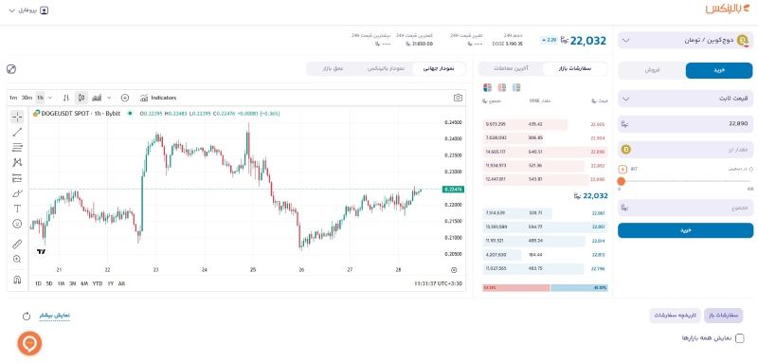Open the order history tab
Screen dimensions: 758x363
point(676,316)
